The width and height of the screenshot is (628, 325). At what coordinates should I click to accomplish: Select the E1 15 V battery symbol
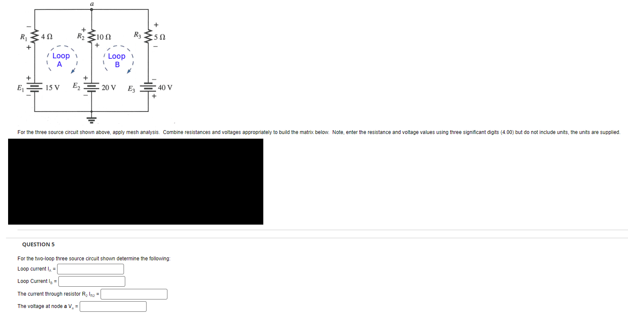point(34,88)
